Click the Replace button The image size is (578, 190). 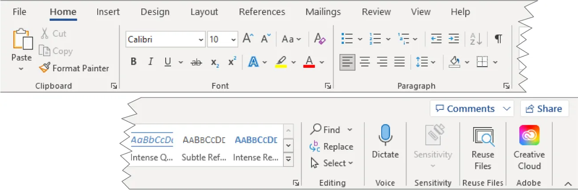332,147
